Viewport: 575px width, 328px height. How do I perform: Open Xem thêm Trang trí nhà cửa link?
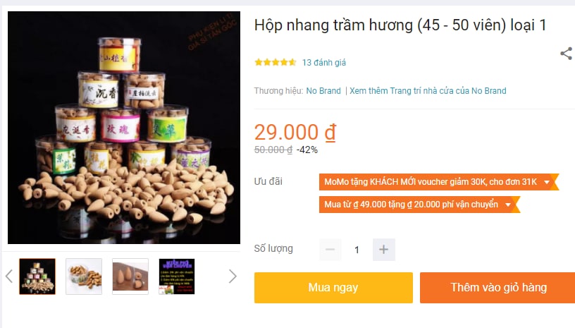428,91
